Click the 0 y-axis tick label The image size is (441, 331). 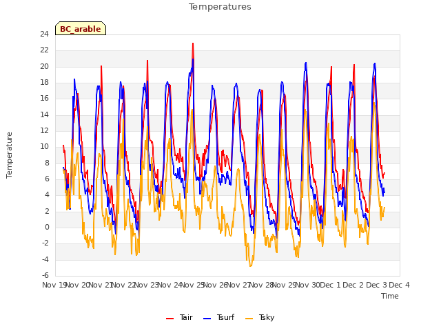47,227
